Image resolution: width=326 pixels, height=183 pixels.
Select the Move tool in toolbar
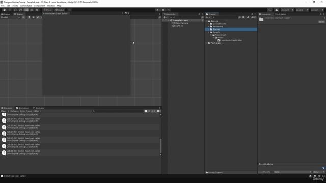[x=10, y=10]
